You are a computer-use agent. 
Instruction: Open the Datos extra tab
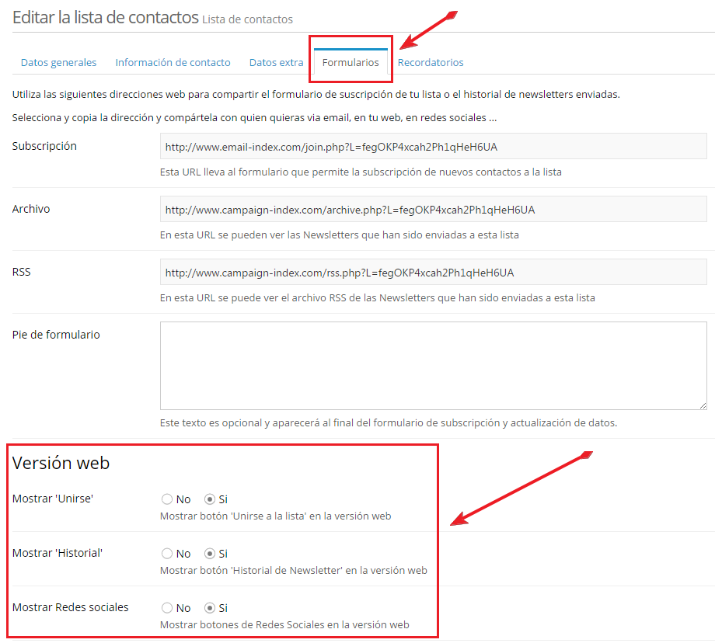(x=276, y=63)
